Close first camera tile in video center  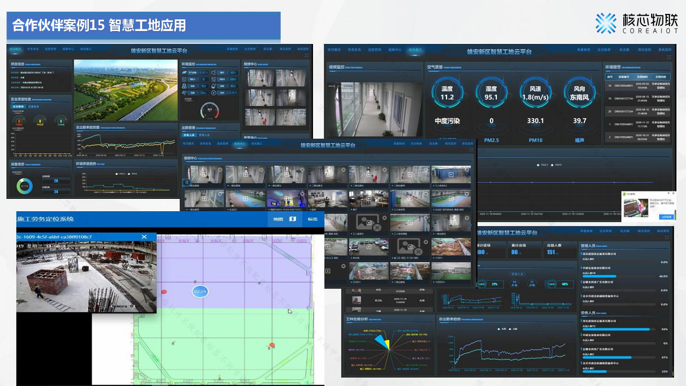click(x=220, y=169)
